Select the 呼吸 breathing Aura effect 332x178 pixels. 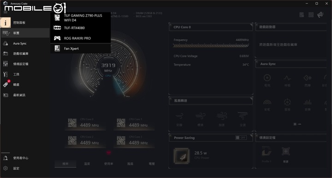click(287, 80)
